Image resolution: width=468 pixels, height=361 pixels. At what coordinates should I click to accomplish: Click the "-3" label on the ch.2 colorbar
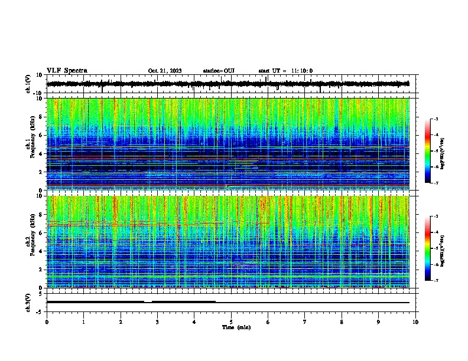(x=435, y=216)
